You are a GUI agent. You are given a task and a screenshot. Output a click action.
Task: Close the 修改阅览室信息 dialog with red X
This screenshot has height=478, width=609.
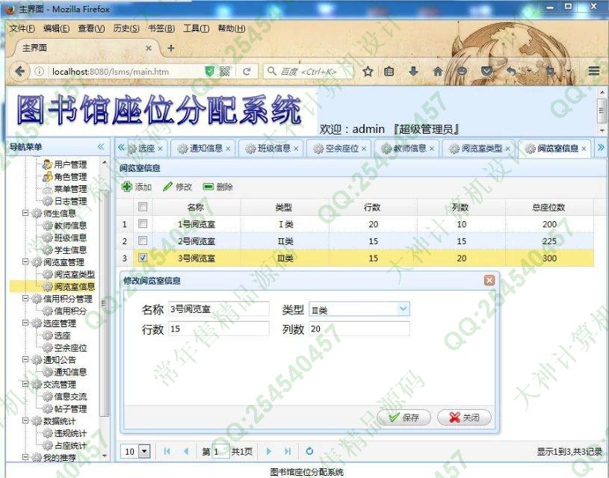(x=489, y=280)
